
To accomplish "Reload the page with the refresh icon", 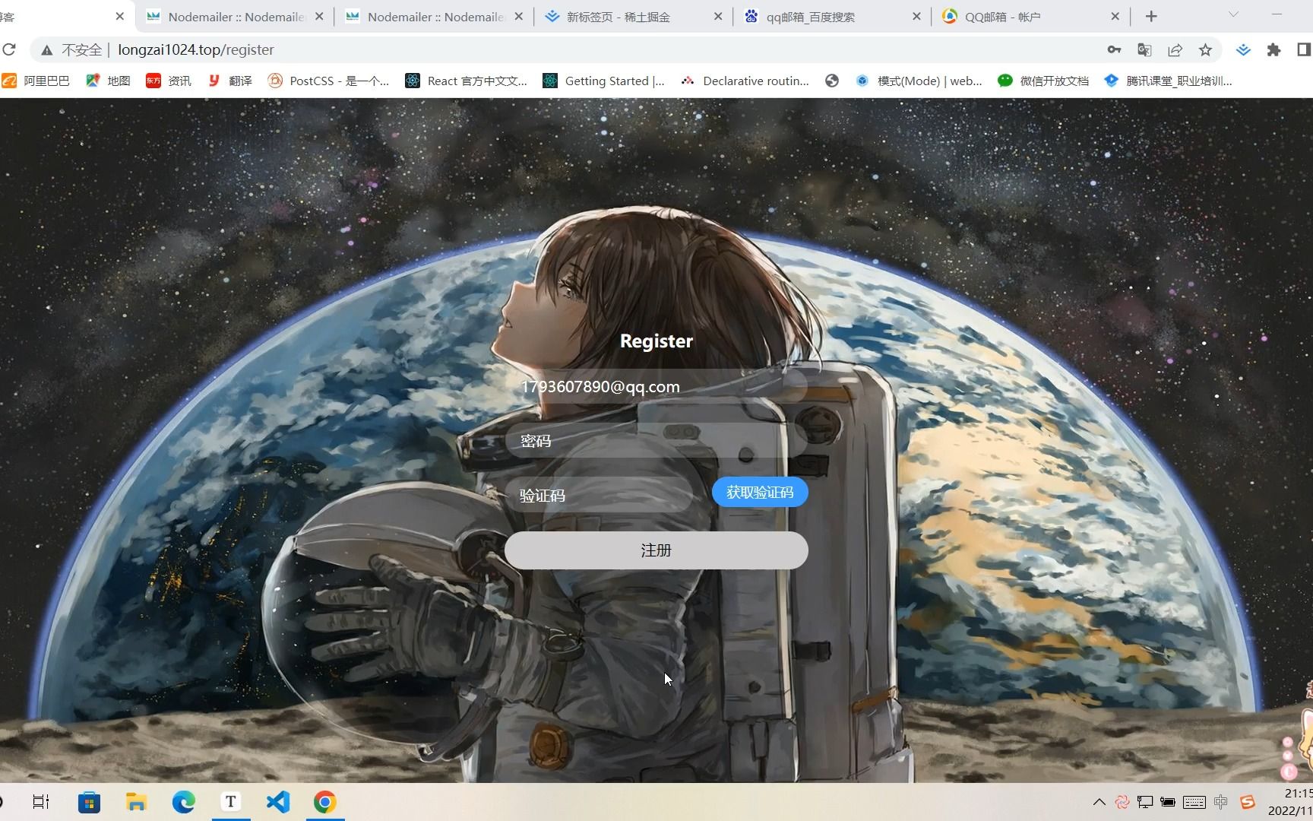I will 9,49.
